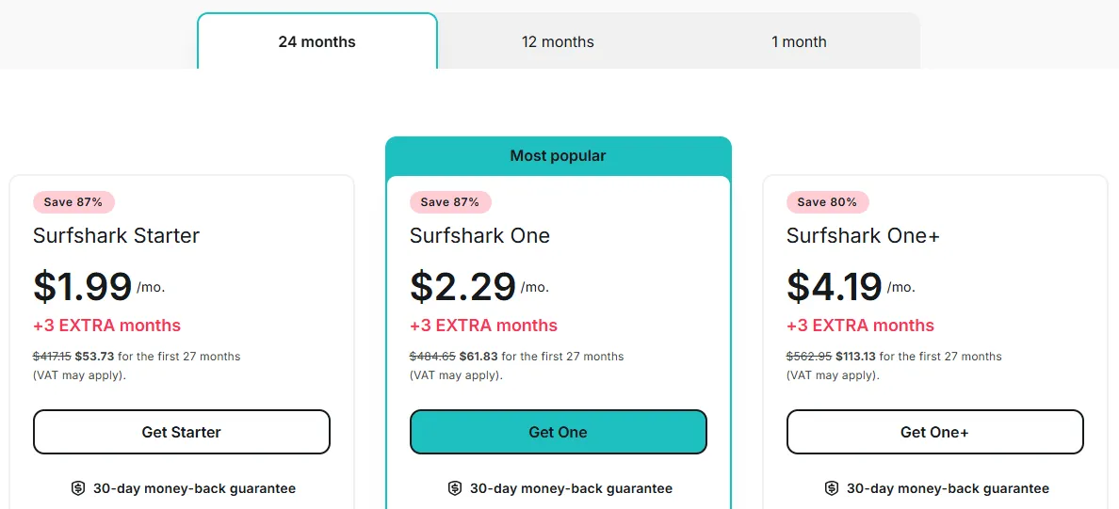Click the teal Get One button
Viewport: 1119px width, 509px height.
coord(558,432)
